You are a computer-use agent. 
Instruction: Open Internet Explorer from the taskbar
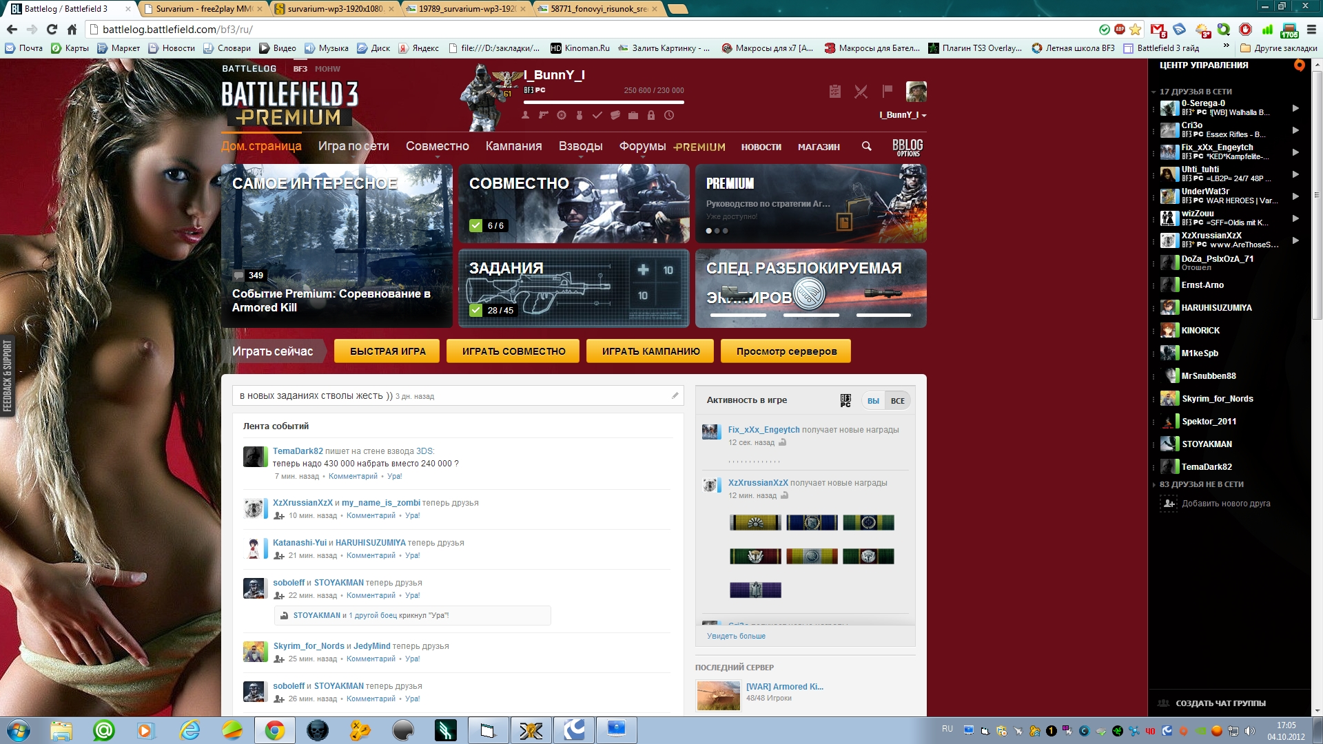189,730
